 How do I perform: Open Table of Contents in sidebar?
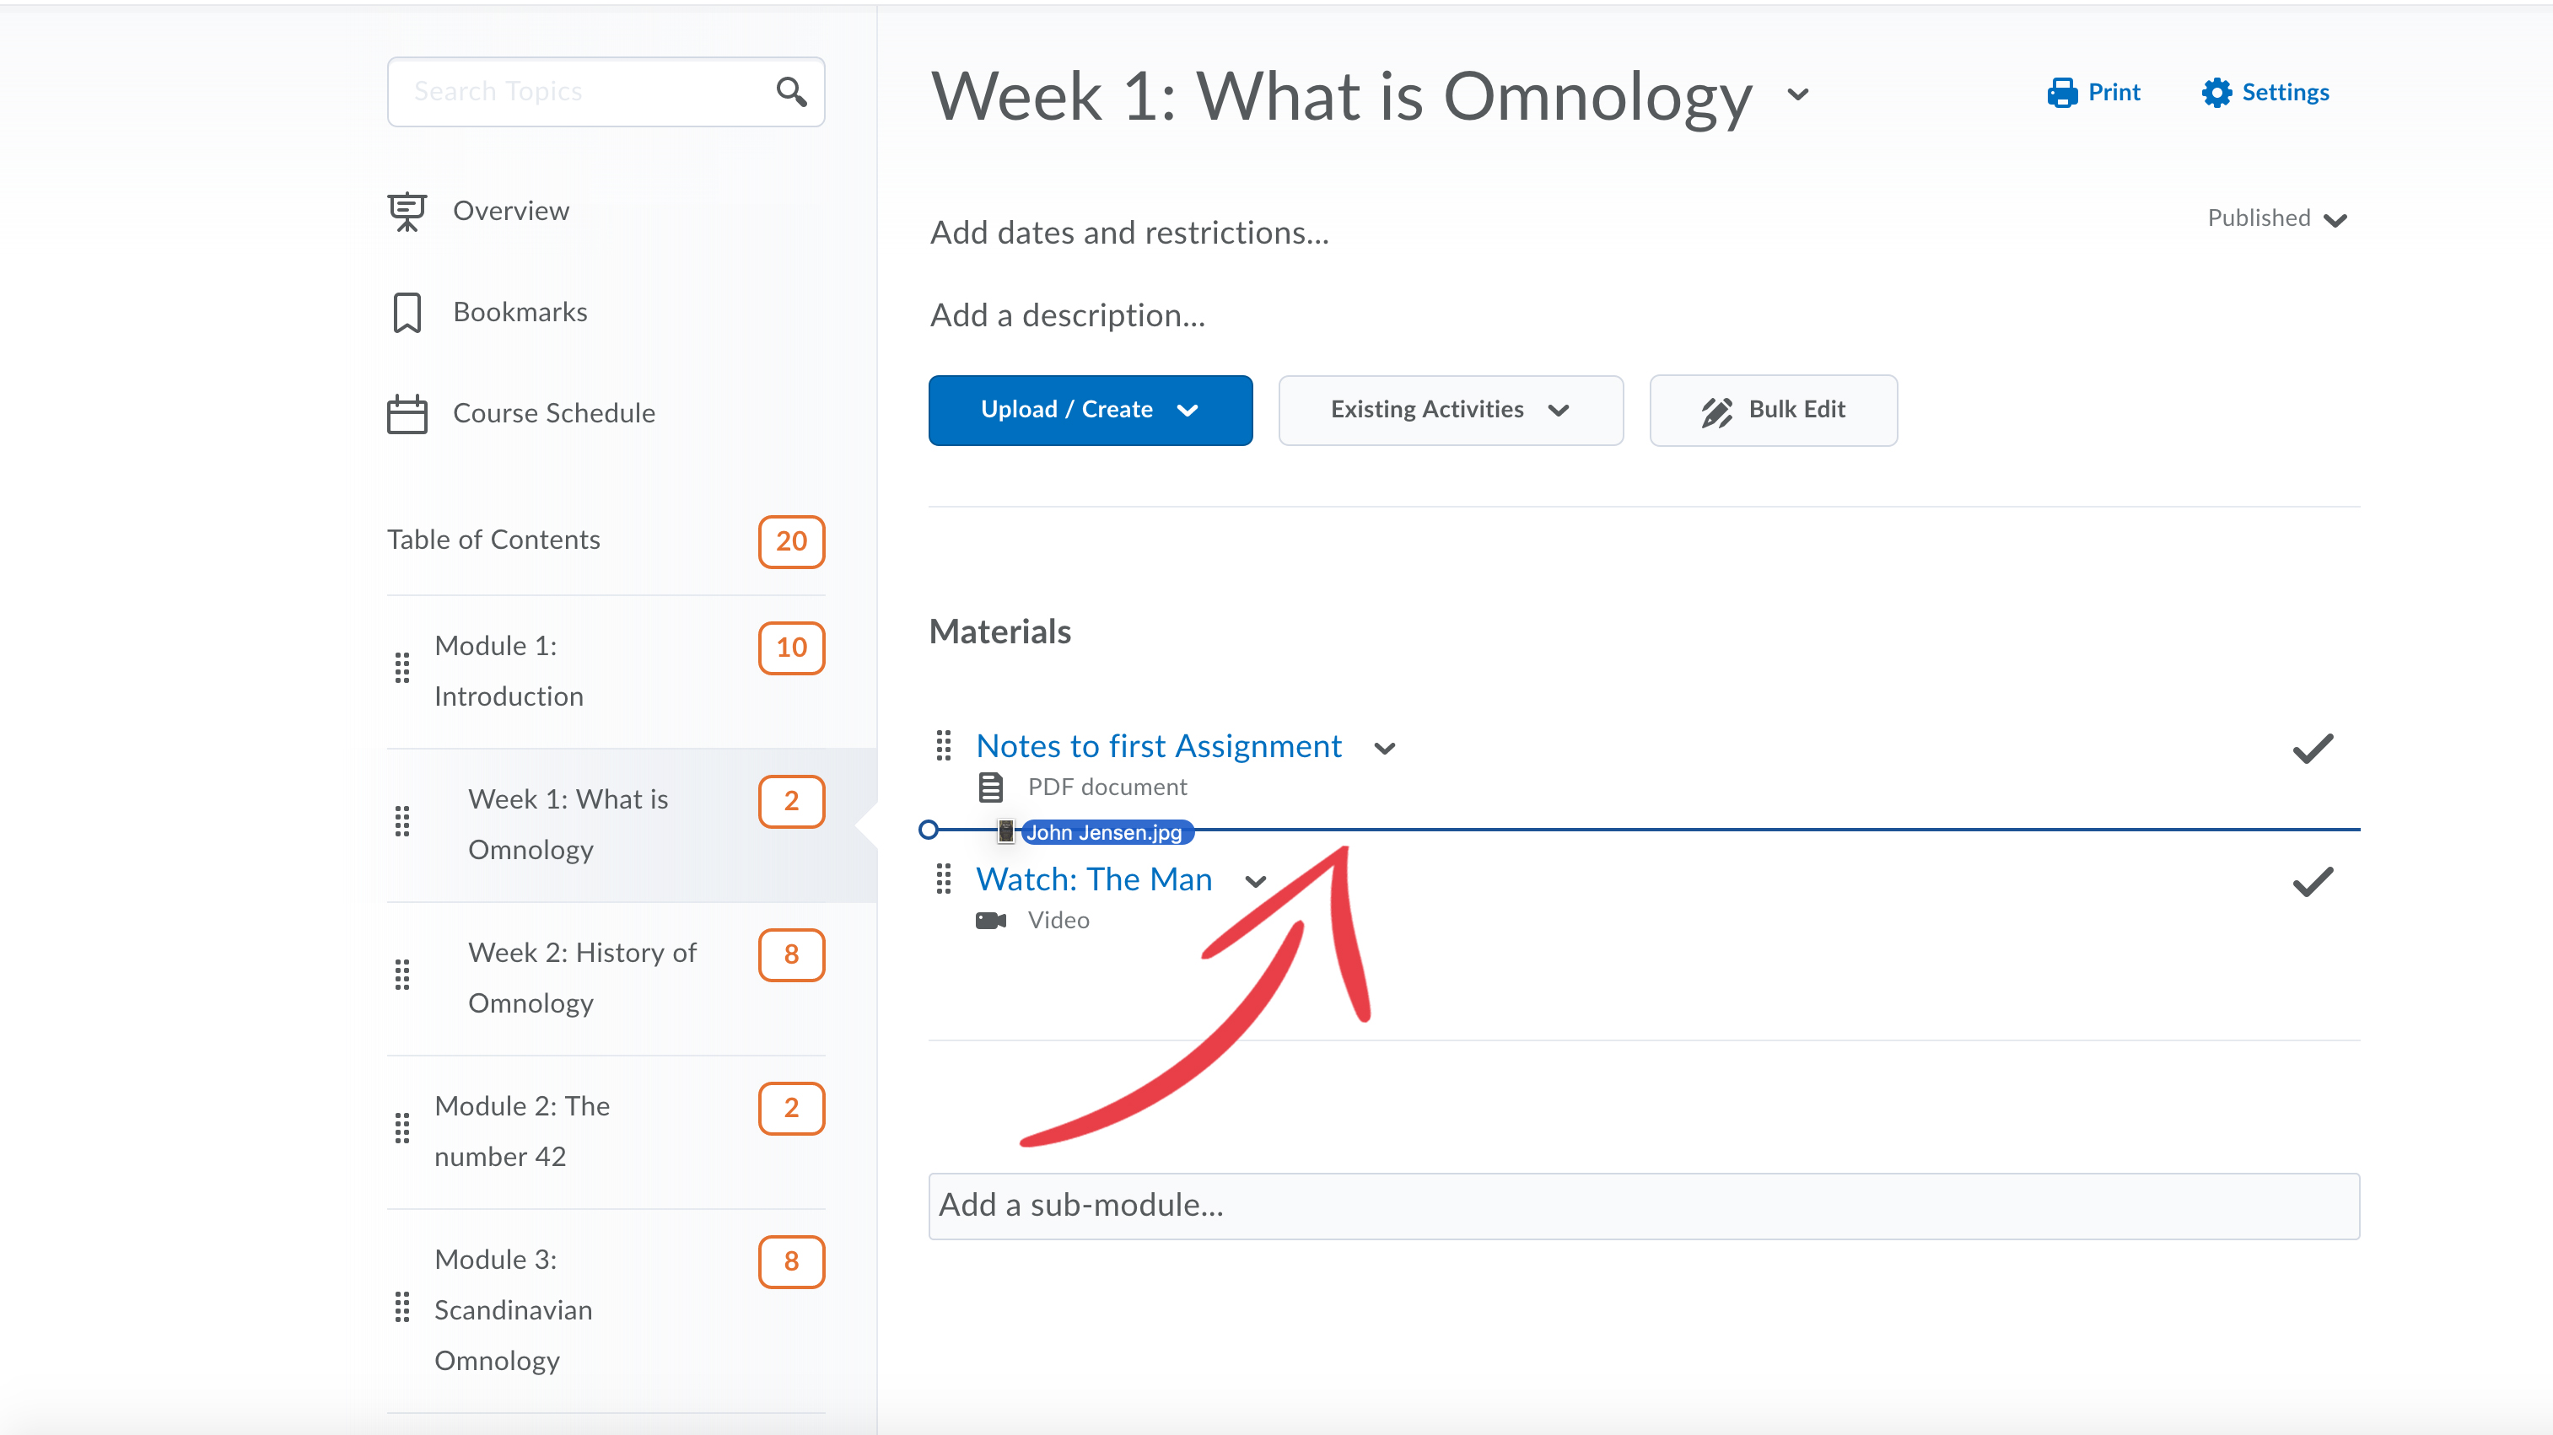click(493, 540)
